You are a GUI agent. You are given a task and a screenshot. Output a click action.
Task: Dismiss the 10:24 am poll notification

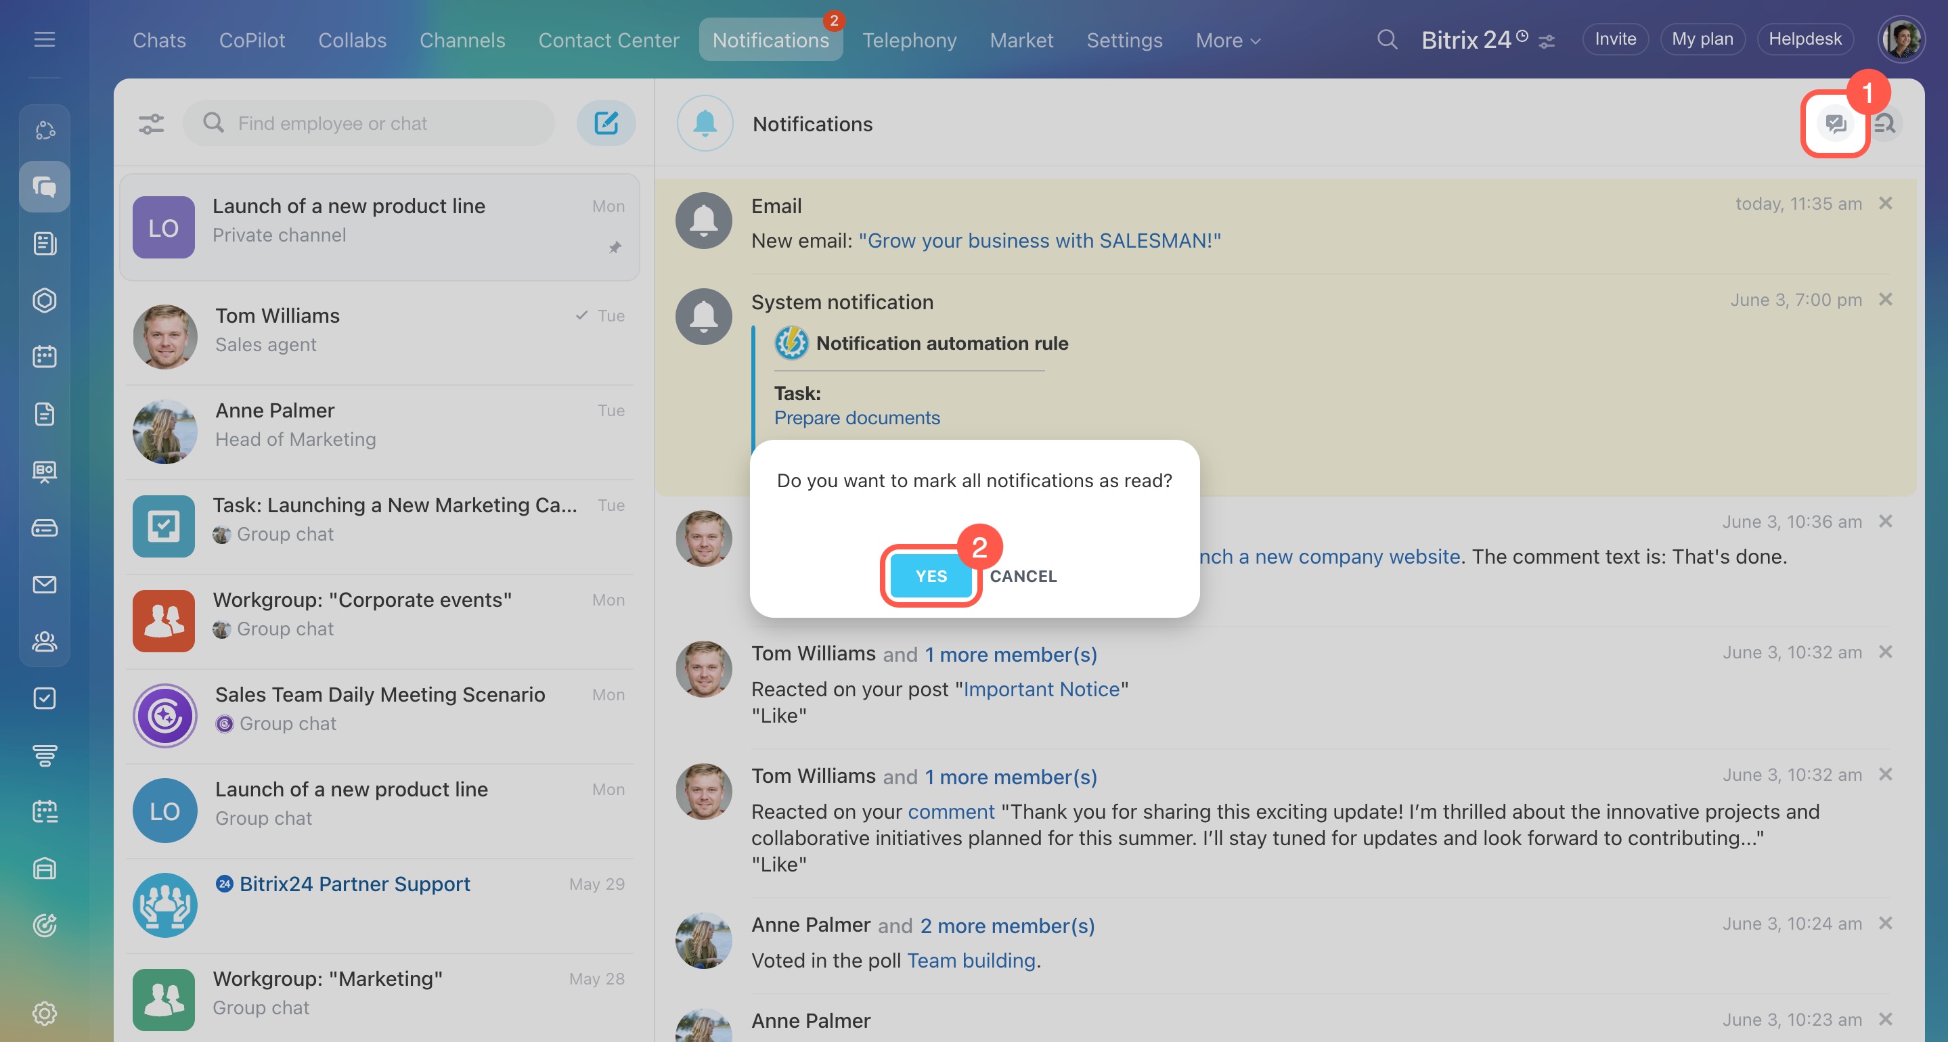click(1885, 924)
